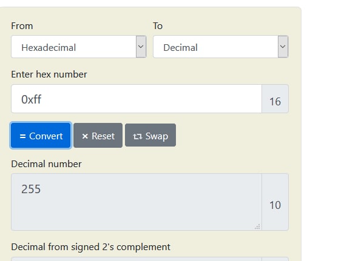
Task: Click the equals icon on Convert button
Action: coord(22,136)
